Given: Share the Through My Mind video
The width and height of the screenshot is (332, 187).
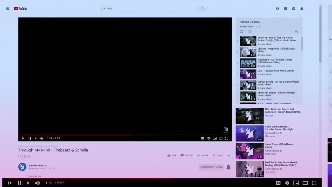Looking at the screenshot, I should (203, 156).
